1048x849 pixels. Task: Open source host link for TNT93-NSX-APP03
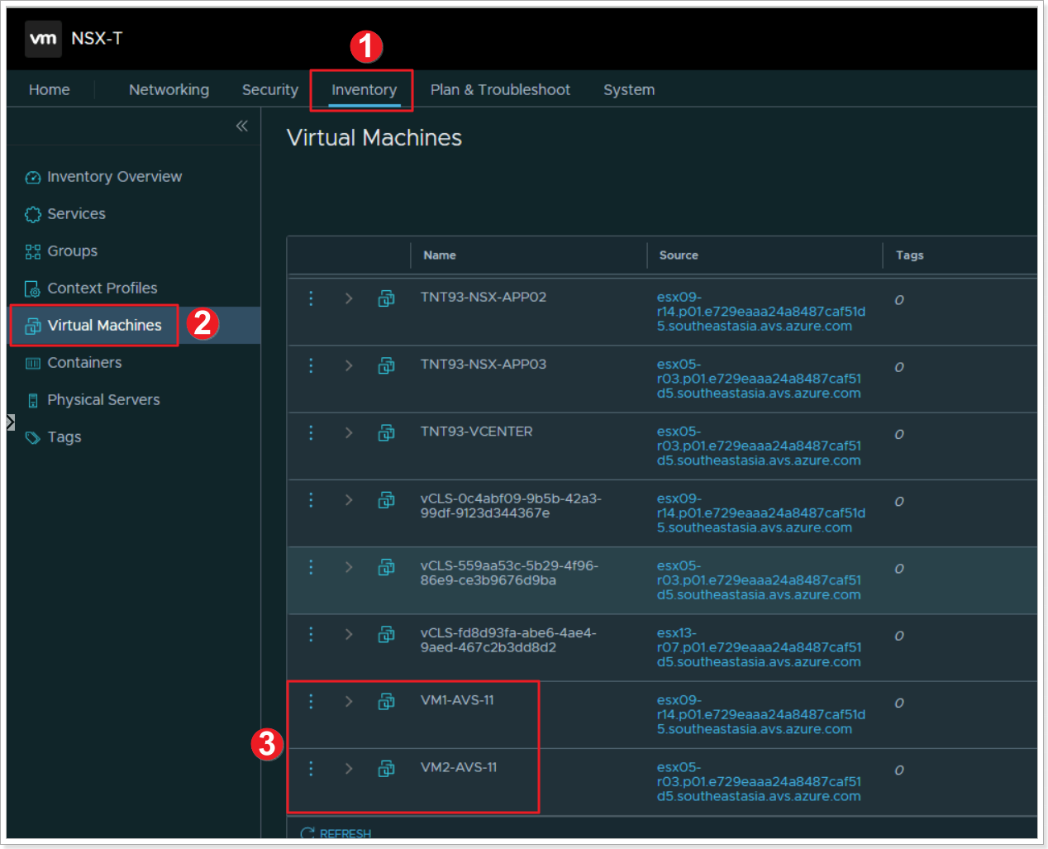(x=759, y=379)
